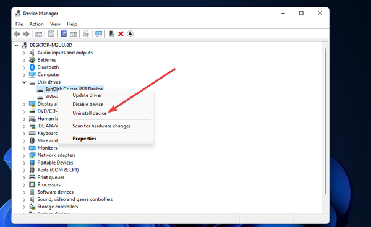Click the Processors chip icon
The width and height of the screenshot is (371, 227).
point(32,184)
